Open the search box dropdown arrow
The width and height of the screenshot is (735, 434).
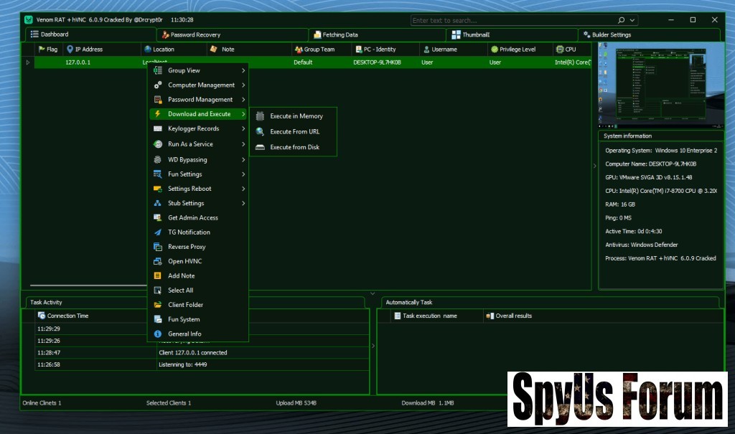click(631, 21)
